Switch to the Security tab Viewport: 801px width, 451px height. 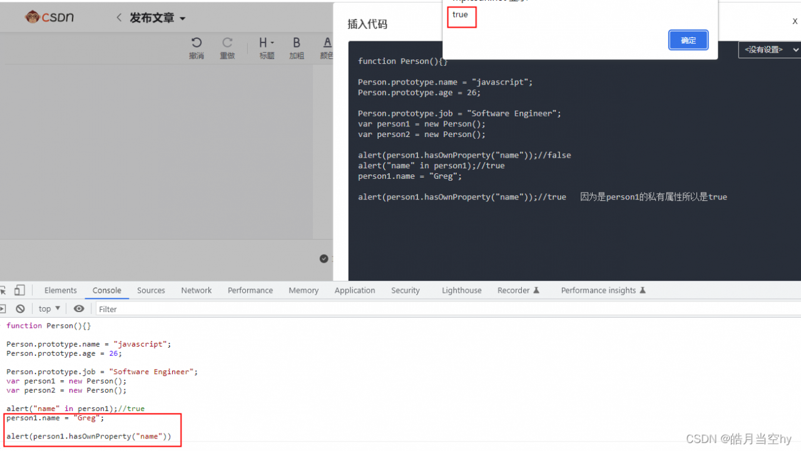tap(406, 290)
